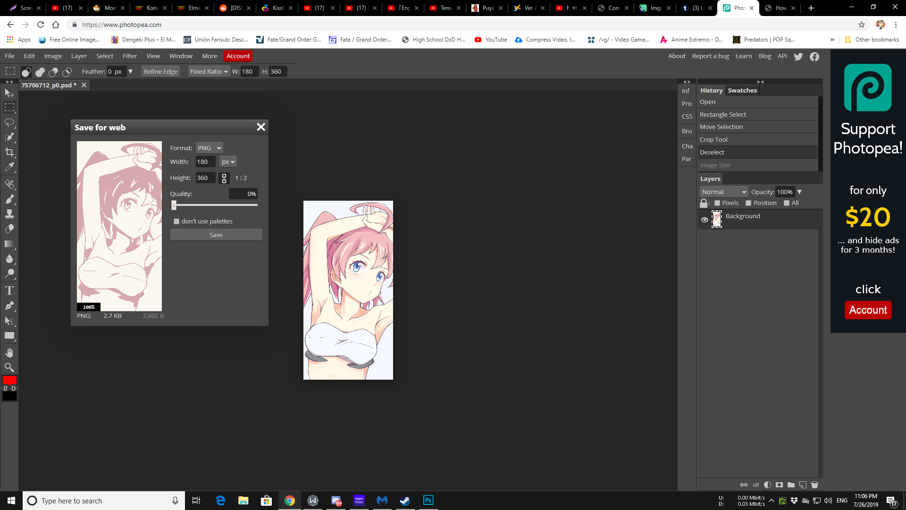Open the Normal blend mode dropdown
This screenshot has height=510, width=906.
coord(724,192)
